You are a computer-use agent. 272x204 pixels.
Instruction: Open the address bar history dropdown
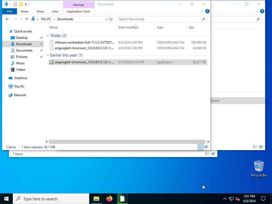point(106,19)
